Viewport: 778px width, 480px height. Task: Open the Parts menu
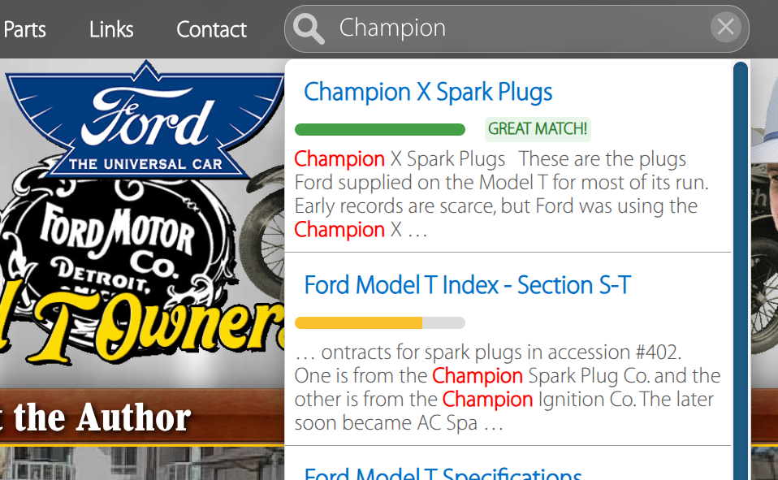[24, 30]
